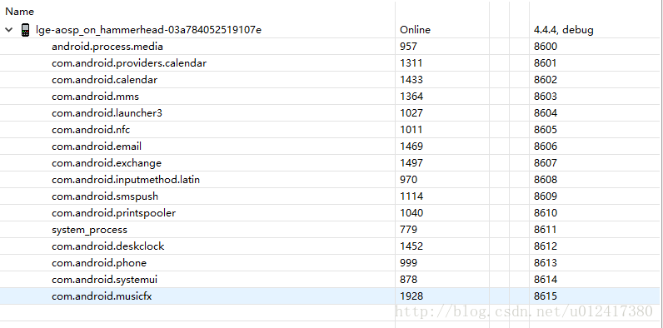Click PID value 1497

point(411,163)
